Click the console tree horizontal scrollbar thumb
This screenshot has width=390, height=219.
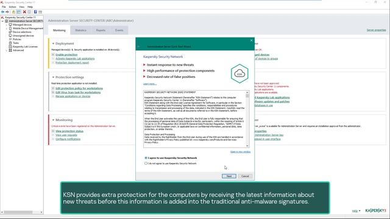click(18, 212)
